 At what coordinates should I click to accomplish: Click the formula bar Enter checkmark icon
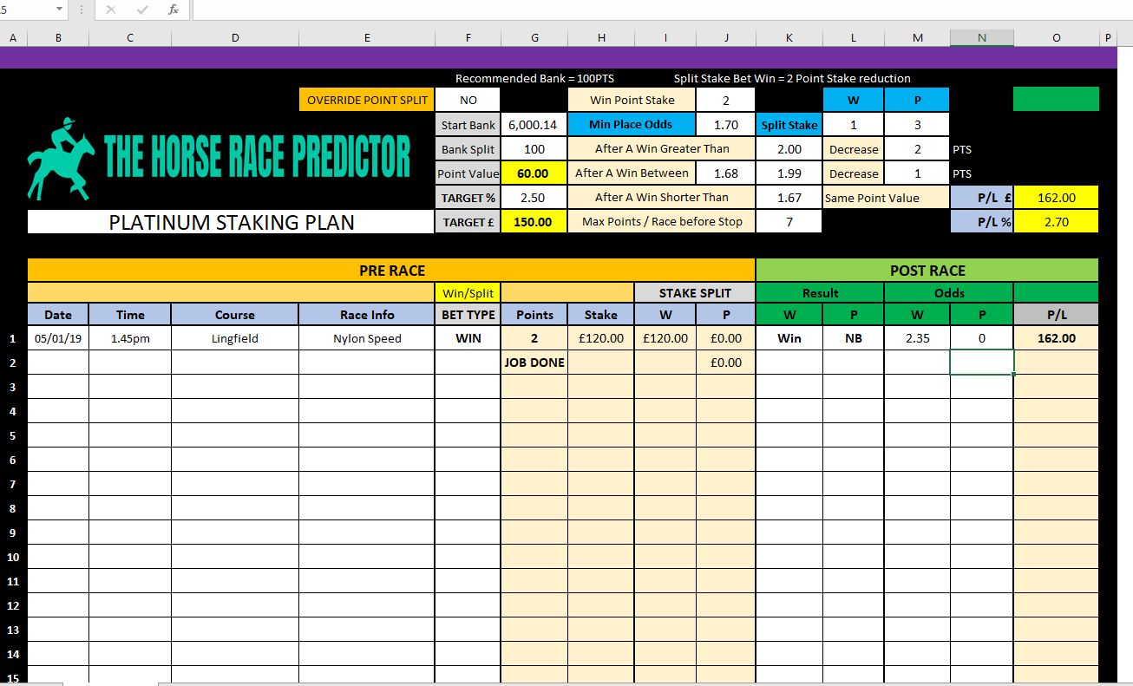pos(142,10)
